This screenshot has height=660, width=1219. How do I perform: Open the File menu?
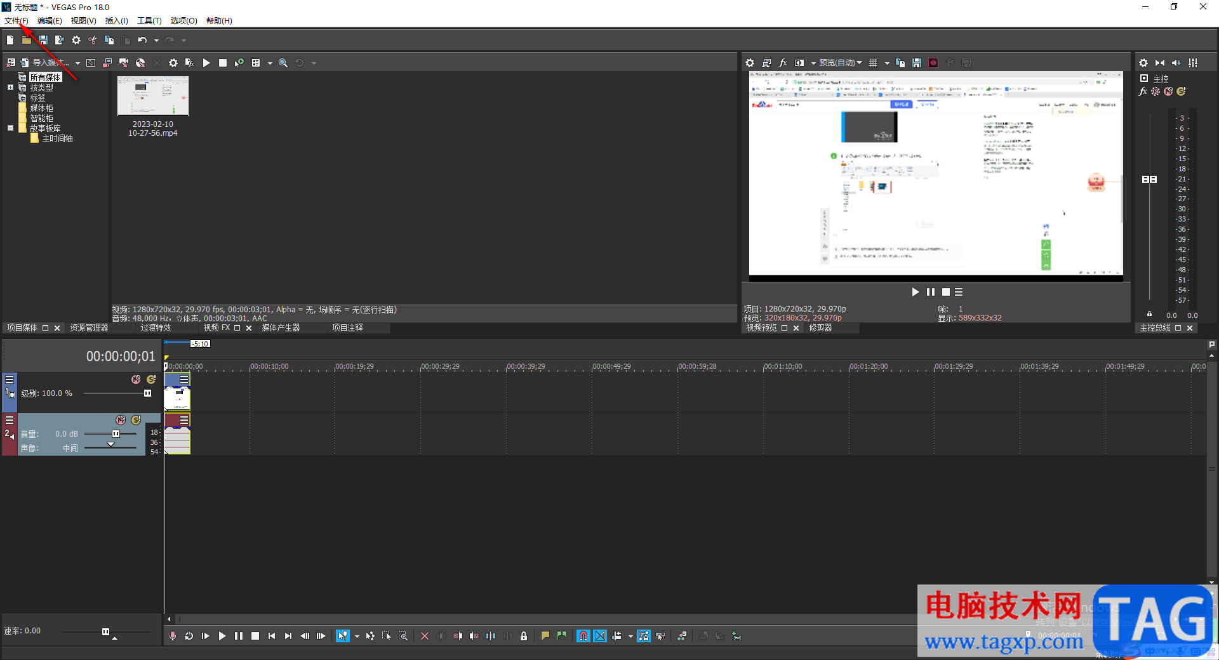click(16, 21)
